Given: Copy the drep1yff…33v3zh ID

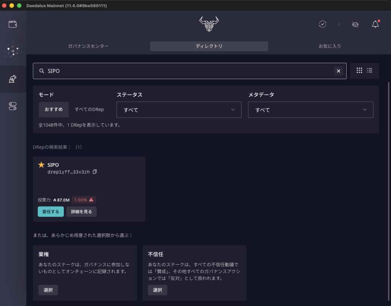Looking at the screenshot, I should click(x=95, y=172).
